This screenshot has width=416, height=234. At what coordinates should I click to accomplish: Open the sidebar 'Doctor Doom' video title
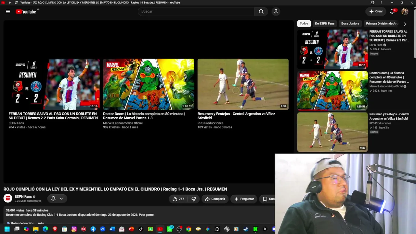tap(389, 77)
